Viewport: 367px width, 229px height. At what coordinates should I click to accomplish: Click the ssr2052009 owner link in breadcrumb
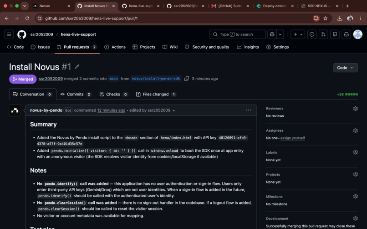pyautogui.click(x=41, y=35)
